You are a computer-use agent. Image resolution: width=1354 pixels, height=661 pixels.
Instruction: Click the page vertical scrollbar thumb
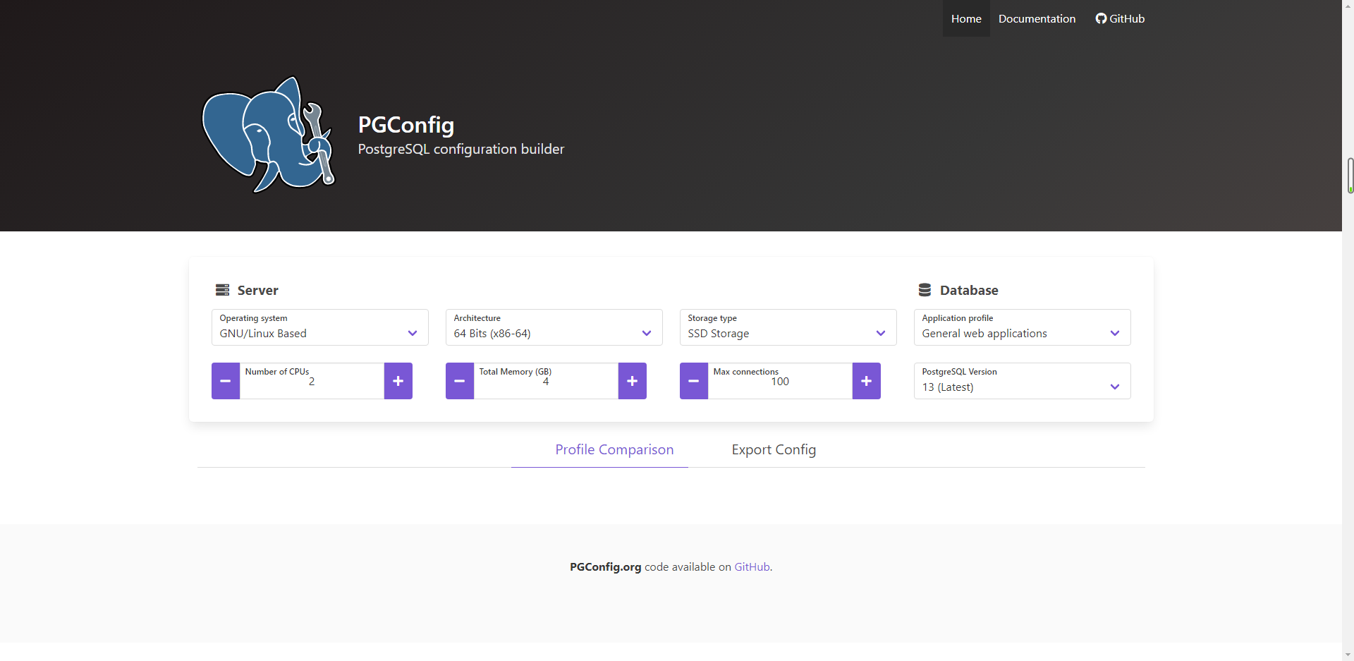(1350, 176)
